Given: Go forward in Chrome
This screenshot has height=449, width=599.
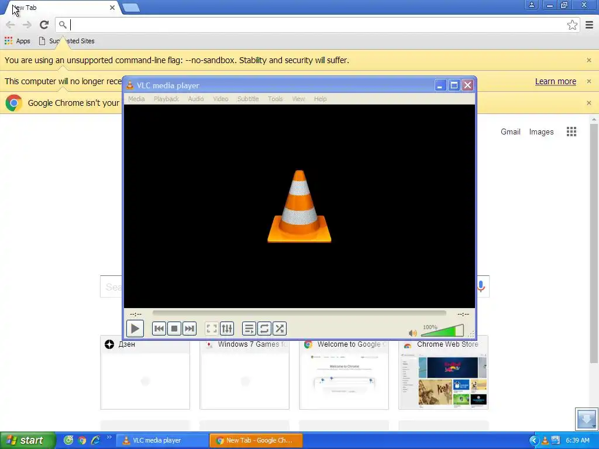Looking at the screenshot, I should click(27, 25).
